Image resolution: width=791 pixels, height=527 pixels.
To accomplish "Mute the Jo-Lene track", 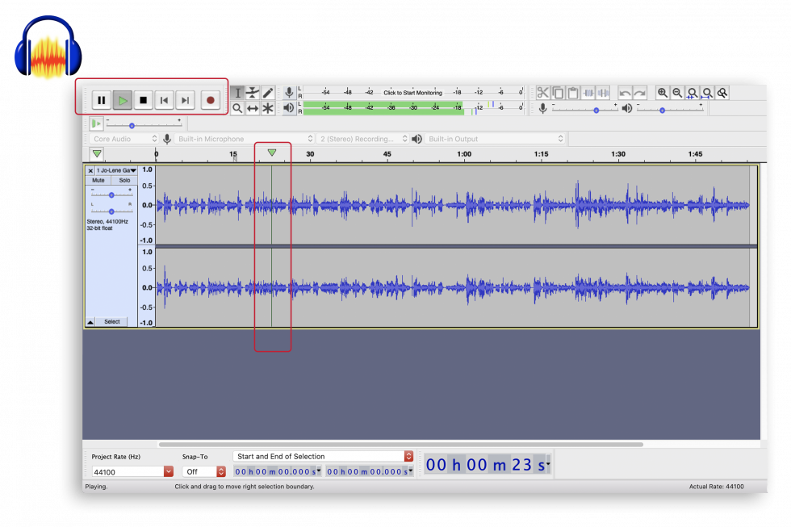I will point(98,180).
